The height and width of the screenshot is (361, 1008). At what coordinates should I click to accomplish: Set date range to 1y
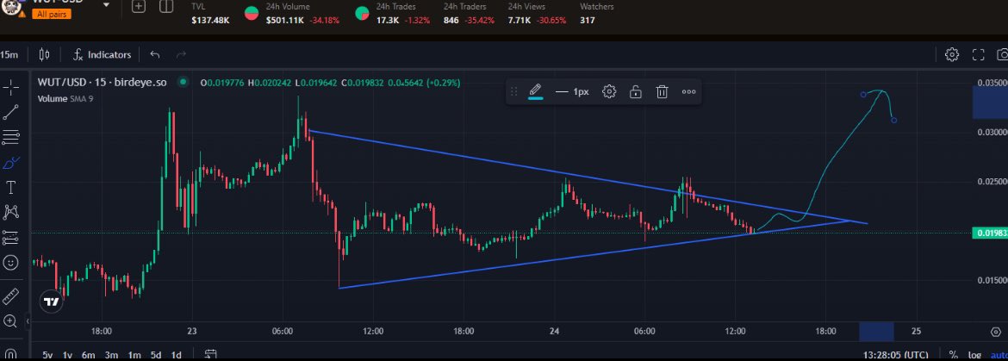[67, 355]
